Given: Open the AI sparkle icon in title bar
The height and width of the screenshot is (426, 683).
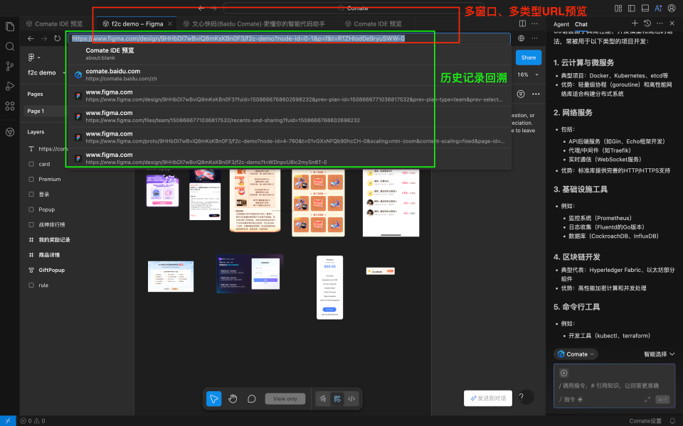Looking at the screenshot, I should click(x=658, y=9).
